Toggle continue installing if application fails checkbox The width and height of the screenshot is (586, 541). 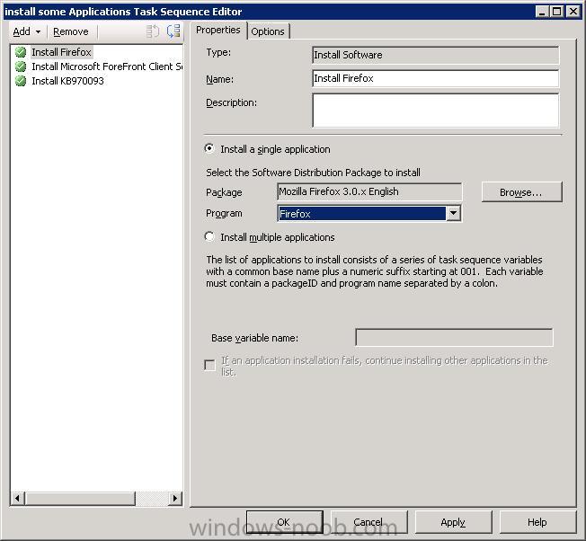tap(209, 365)
